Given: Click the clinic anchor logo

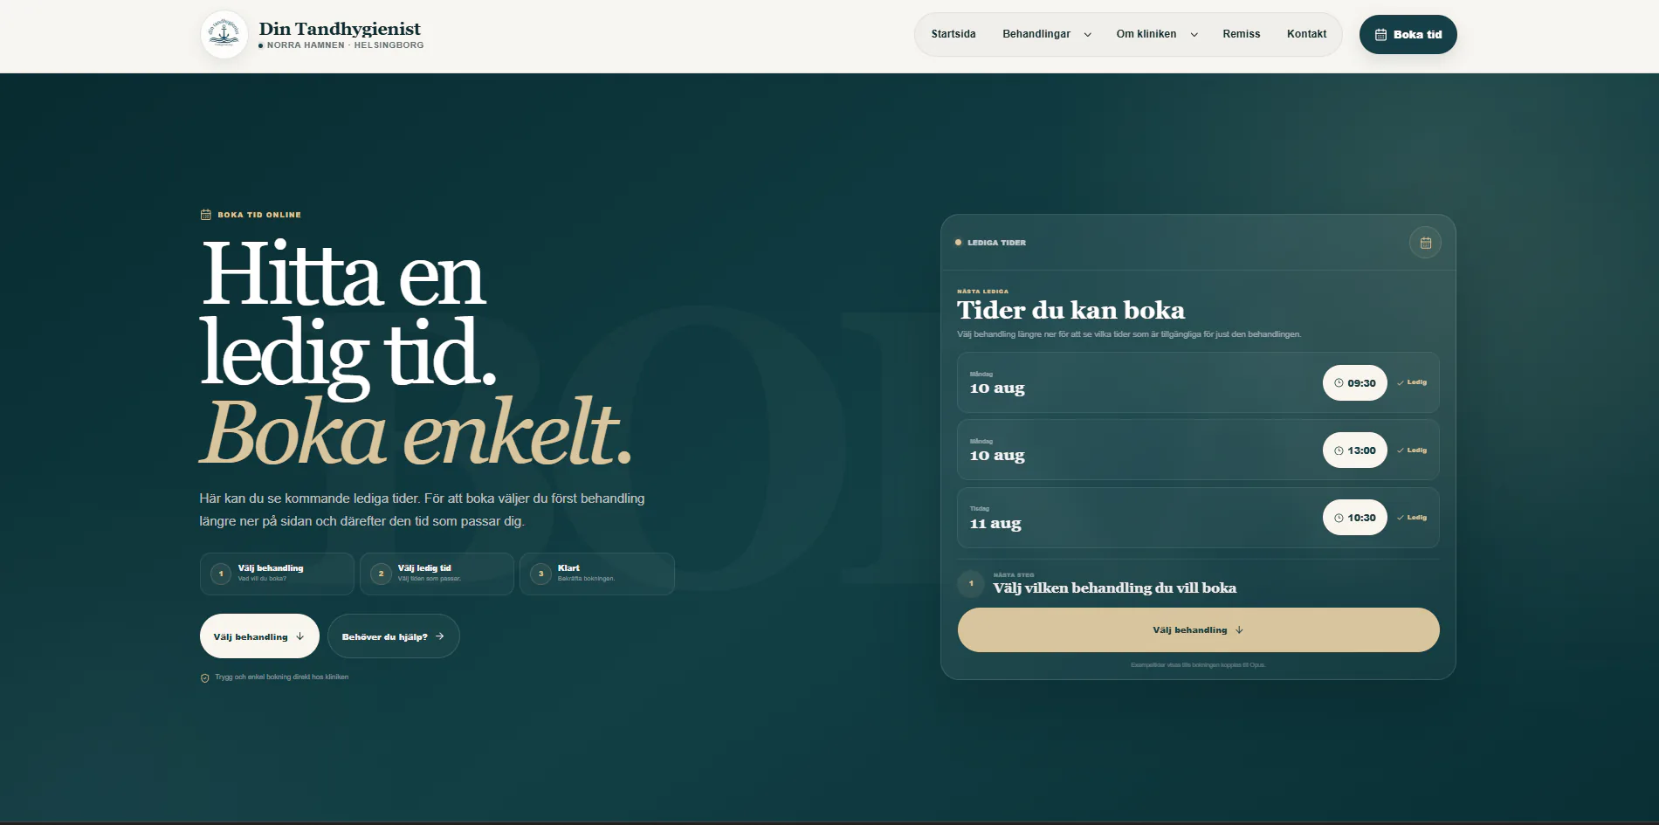Looking at the screenshot, I should 224,35.
